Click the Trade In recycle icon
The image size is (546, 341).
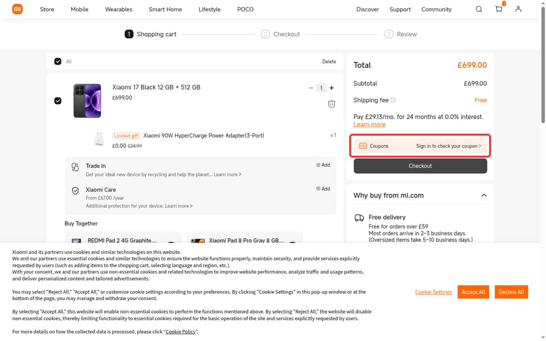point(75,167)
